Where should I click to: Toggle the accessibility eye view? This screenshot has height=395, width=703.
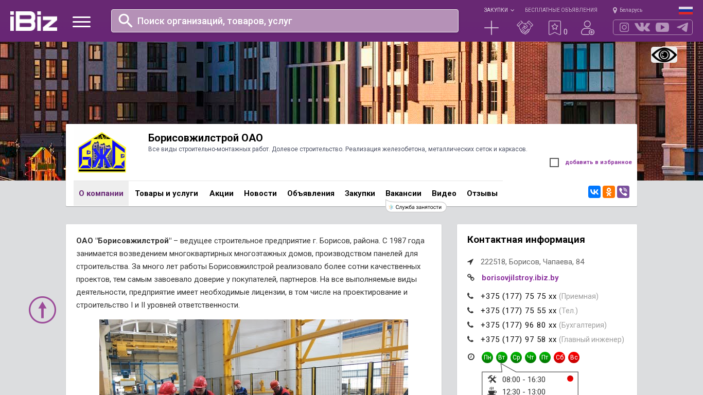pos(664,55)
